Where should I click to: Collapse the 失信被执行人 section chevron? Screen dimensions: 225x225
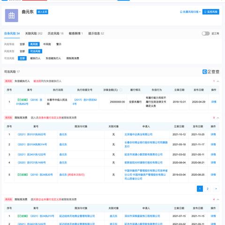click(218, 81)
